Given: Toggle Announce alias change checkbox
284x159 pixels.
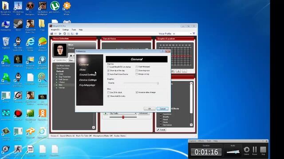Looking at the screenshot, I should pyautogui.click(x=137, y=92).
